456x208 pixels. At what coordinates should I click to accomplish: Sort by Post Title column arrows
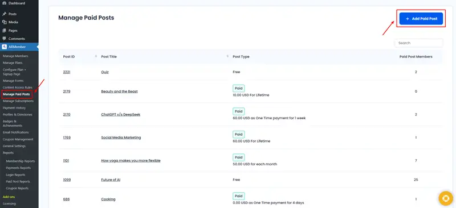pos(227,57)
